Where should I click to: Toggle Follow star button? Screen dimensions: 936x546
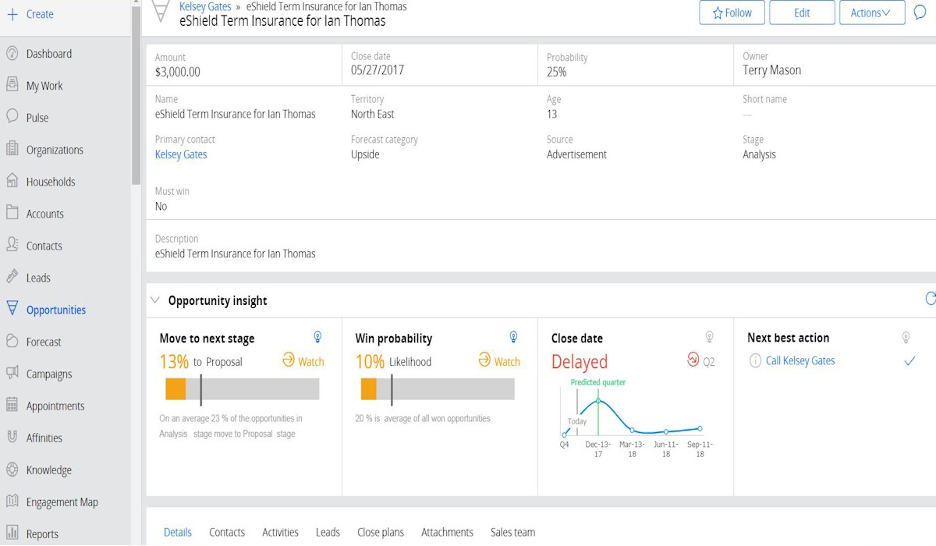pos(732,12)
